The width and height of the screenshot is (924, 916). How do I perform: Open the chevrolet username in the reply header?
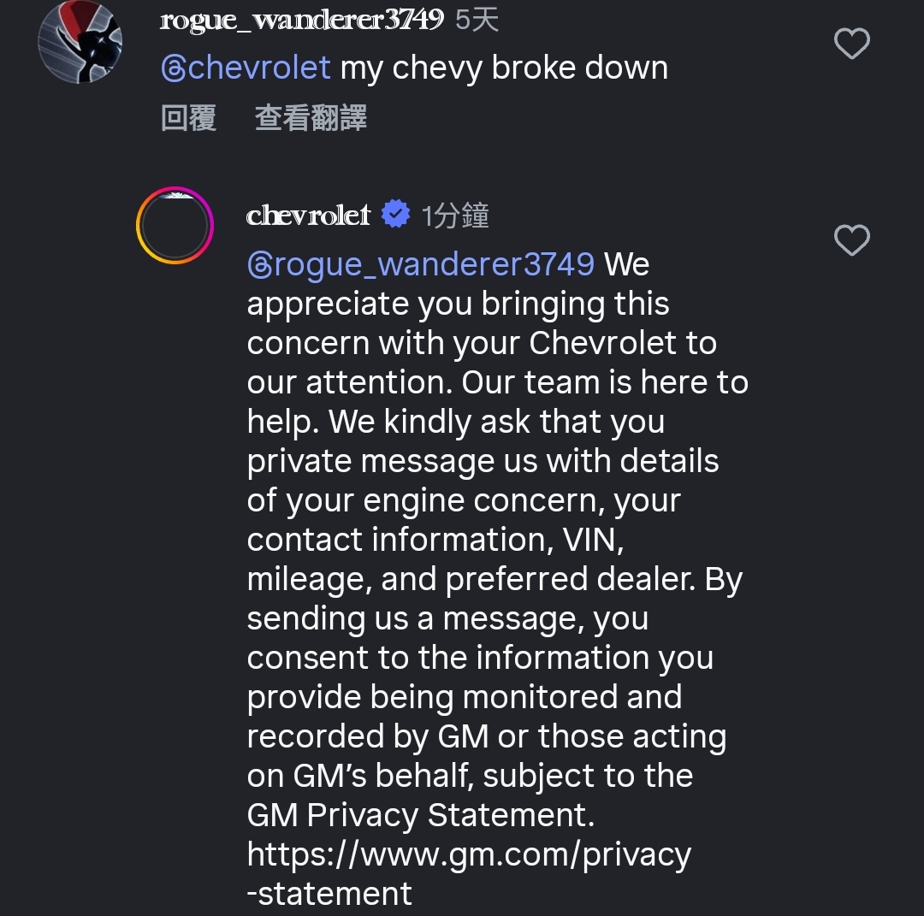(308, 215)
